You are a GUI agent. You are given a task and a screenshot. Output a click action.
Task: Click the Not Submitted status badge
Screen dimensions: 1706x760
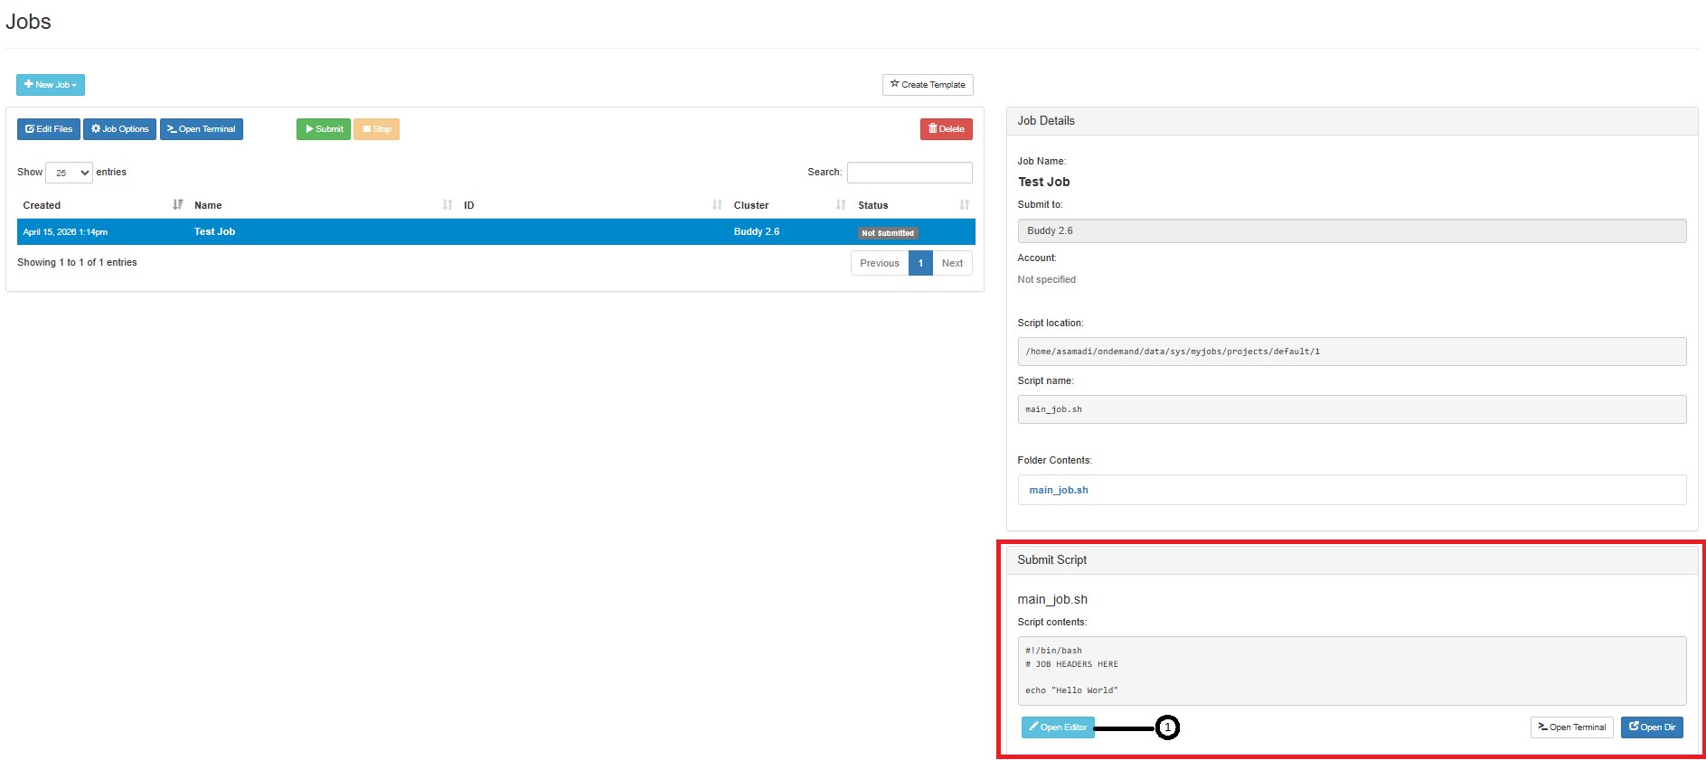(888, 233)
